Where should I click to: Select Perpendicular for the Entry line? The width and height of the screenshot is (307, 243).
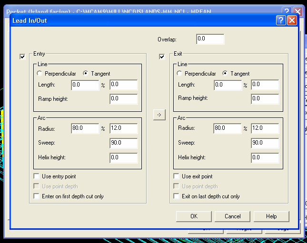click(x=40, y=73)
